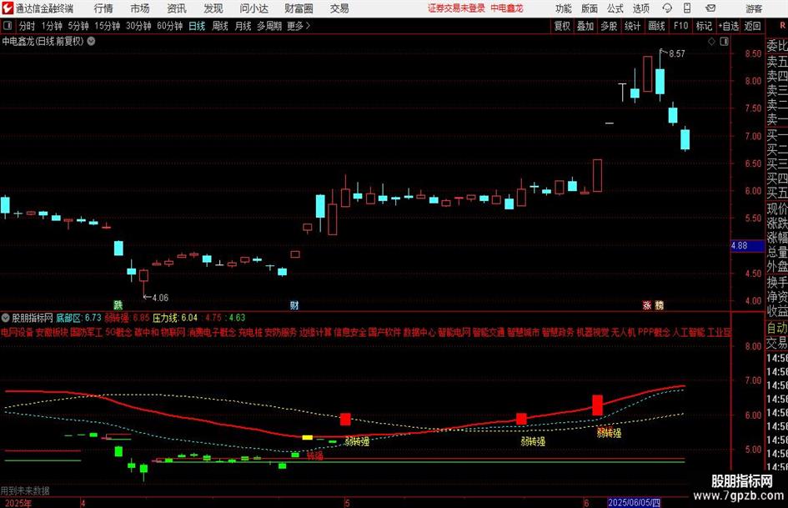This screenshot has width=788, height=508.
Task: Click the 充电桩 concept tag
Action: pos(250,333)
